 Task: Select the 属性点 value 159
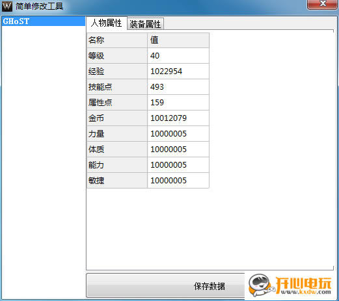point(178,103)
